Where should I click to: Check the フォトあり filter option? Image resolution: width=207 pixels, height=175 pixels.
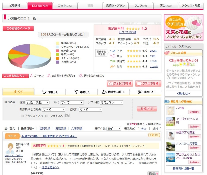click(47, 115)
